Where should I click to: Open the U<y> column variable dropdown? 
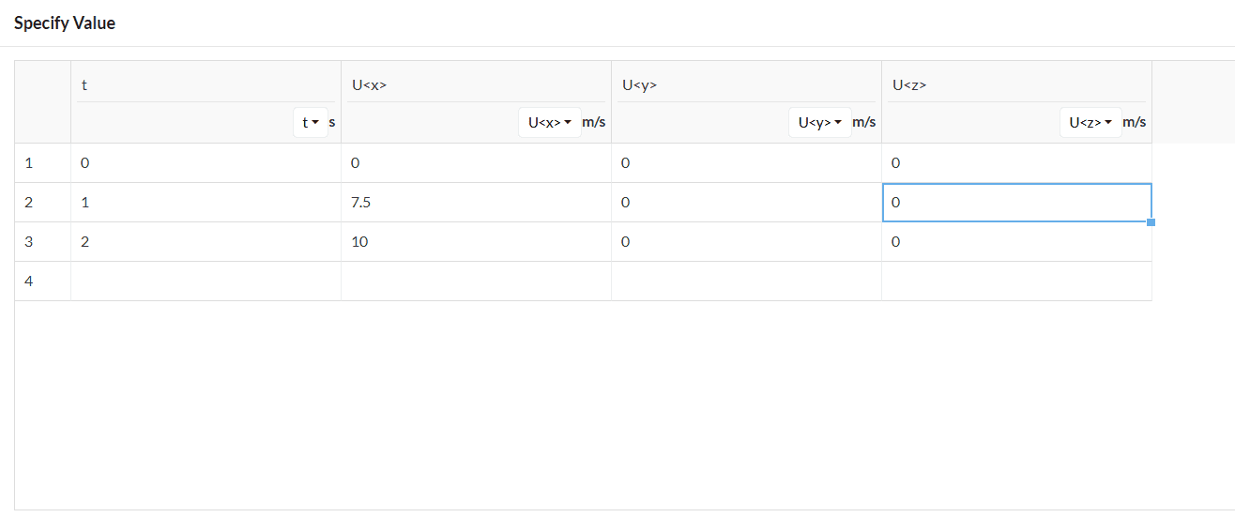819,122
